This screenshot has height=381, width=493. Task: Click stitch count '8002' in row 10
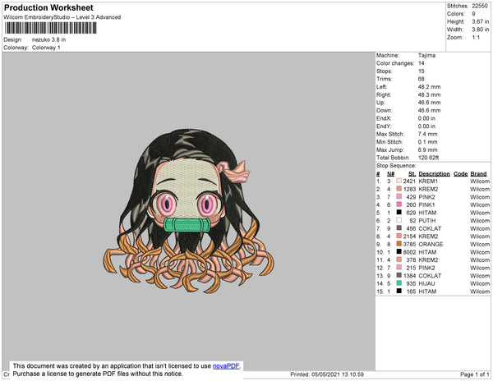point(409,252)
